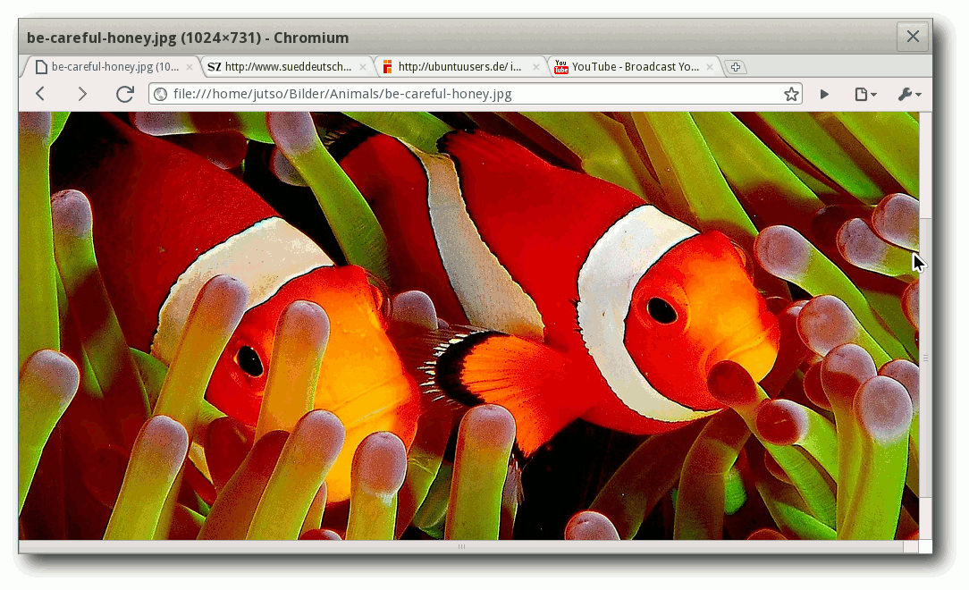
Task: Click the YouTube favicon on the tab
Action: coord(561,67)
